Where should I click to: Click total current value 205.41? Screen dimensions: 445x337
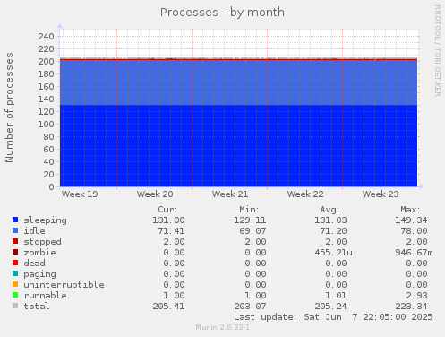(x=168, y=307)
